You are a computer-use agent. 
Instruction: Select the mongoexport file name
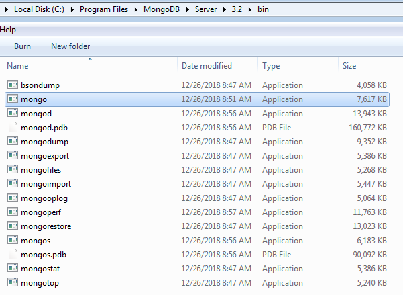point(45,156)
